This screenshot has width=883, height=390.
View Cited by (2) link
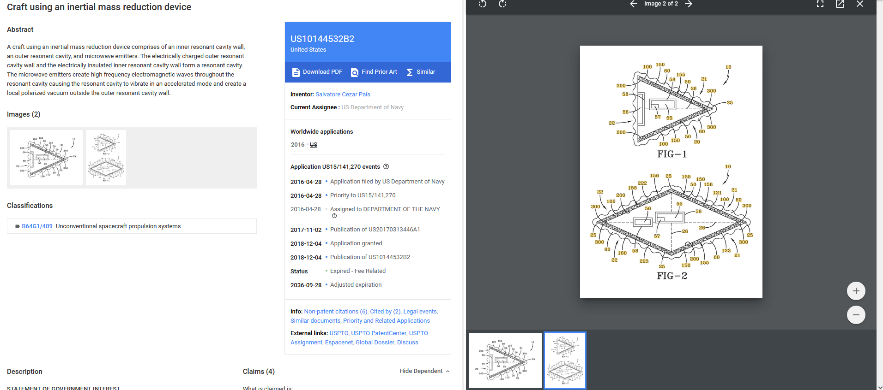click(386, 312)
